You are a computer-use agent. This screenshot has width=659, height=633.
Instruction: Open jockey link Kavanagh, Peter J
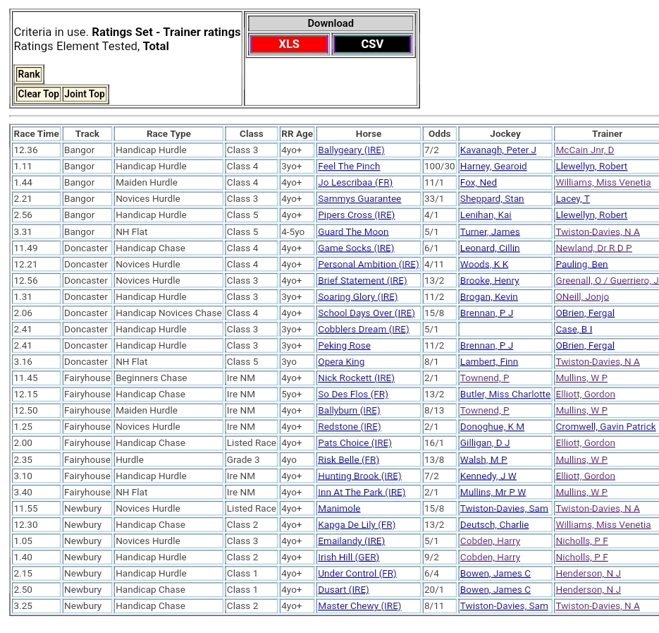point(498,150)
